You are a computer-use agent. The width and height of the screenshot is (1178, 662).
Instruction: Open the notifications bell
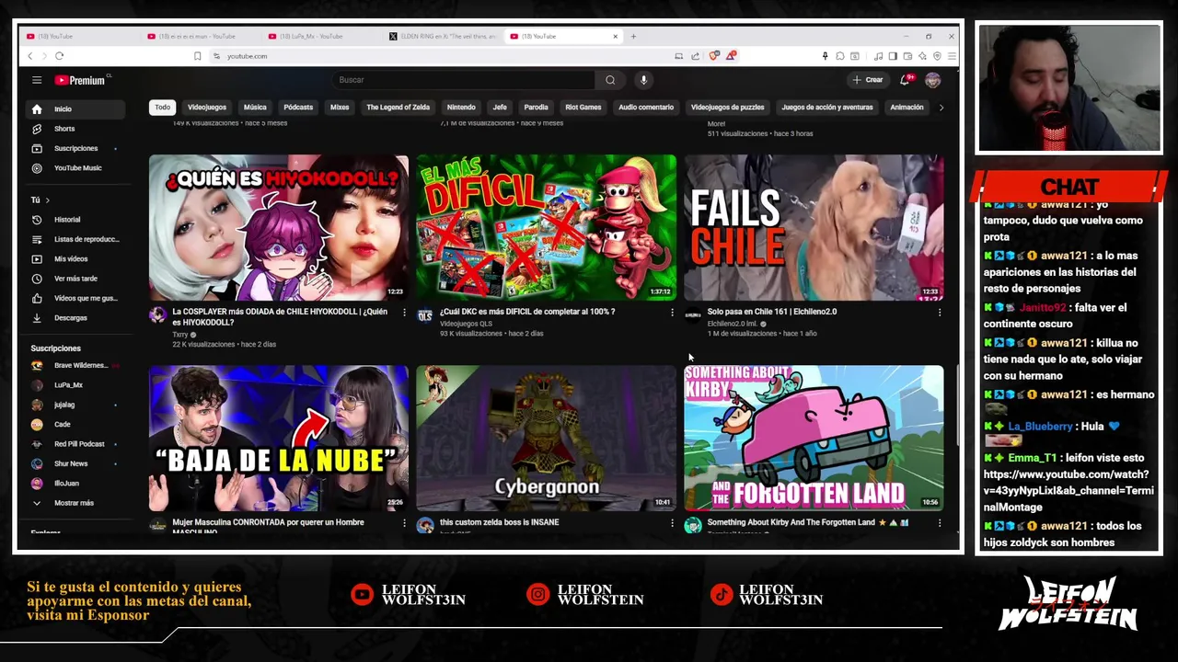pyautogui.click(x=906, y=80)
